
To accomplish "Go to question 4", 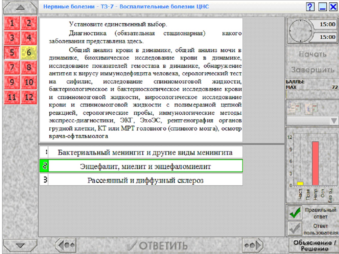I will tap(29, 38).
